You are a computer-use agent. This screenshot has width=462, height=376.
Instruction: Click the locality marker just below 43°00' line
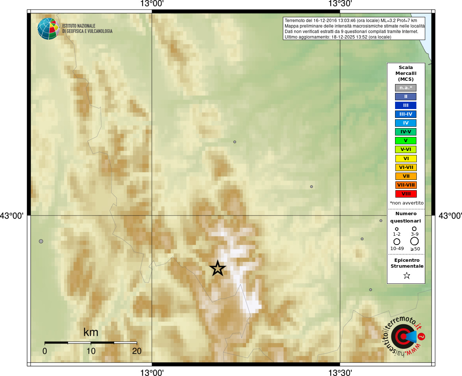pyautogui.click(x=381, y=221)
